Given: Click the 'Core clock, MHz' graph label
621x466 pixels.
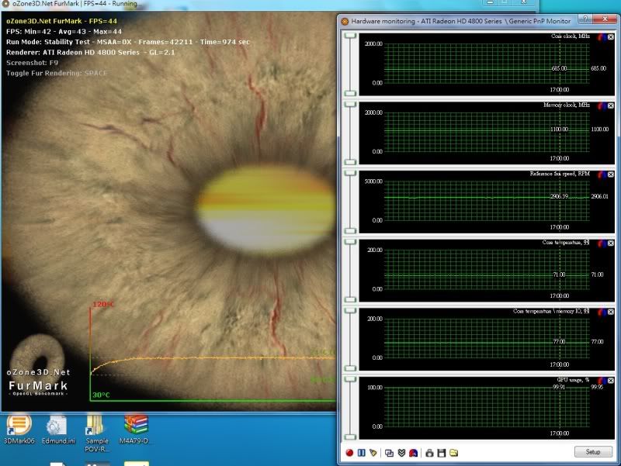Looking at the screenshot, I should pyautogui.click(x=571, y=36).
